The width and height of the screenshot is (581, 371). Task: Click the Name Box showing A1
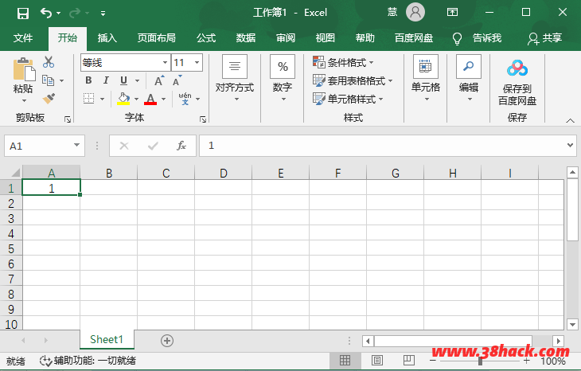(45, 146)
